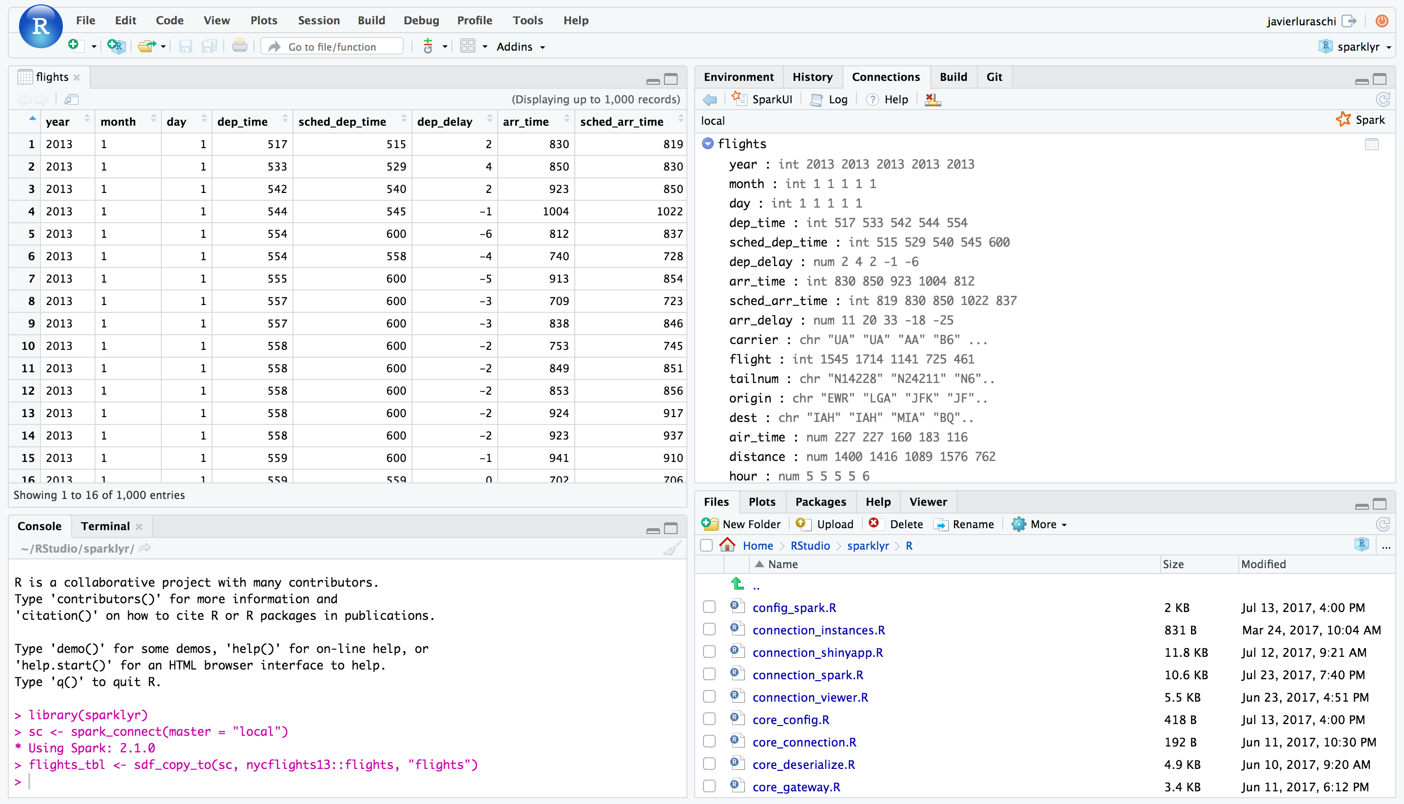Open the Plots tab in lower right panel
Screen dimensions: 1404x804
click(x=763, y=501)
